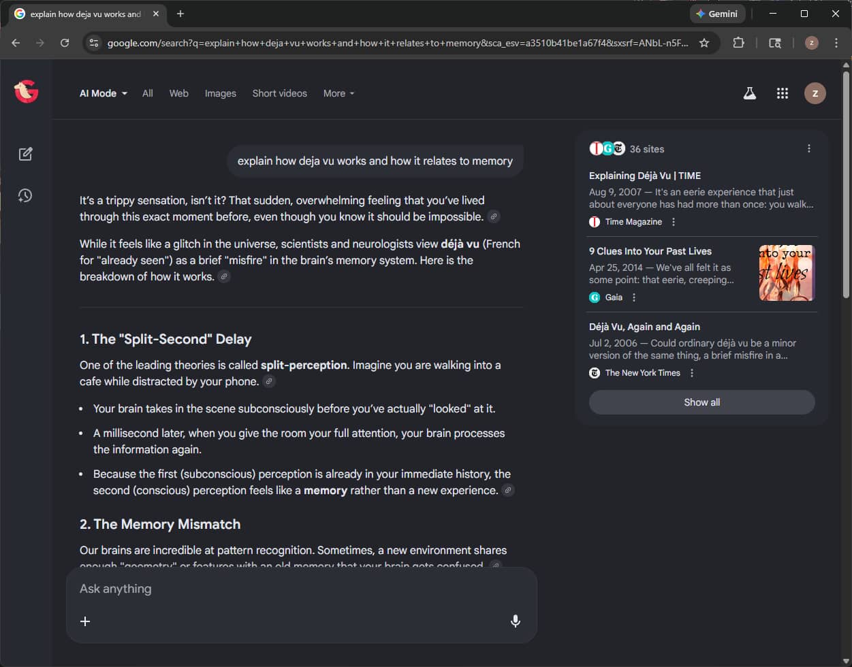This screenshot has width=852, height=667.
Task: Open the AI Mode dropdown
Action: coord(103,93)
